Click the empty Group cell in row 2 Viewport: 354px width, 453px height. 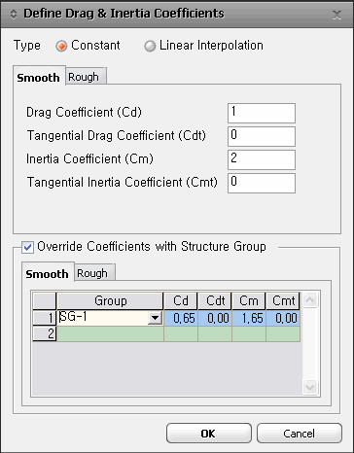pos(110,333)
